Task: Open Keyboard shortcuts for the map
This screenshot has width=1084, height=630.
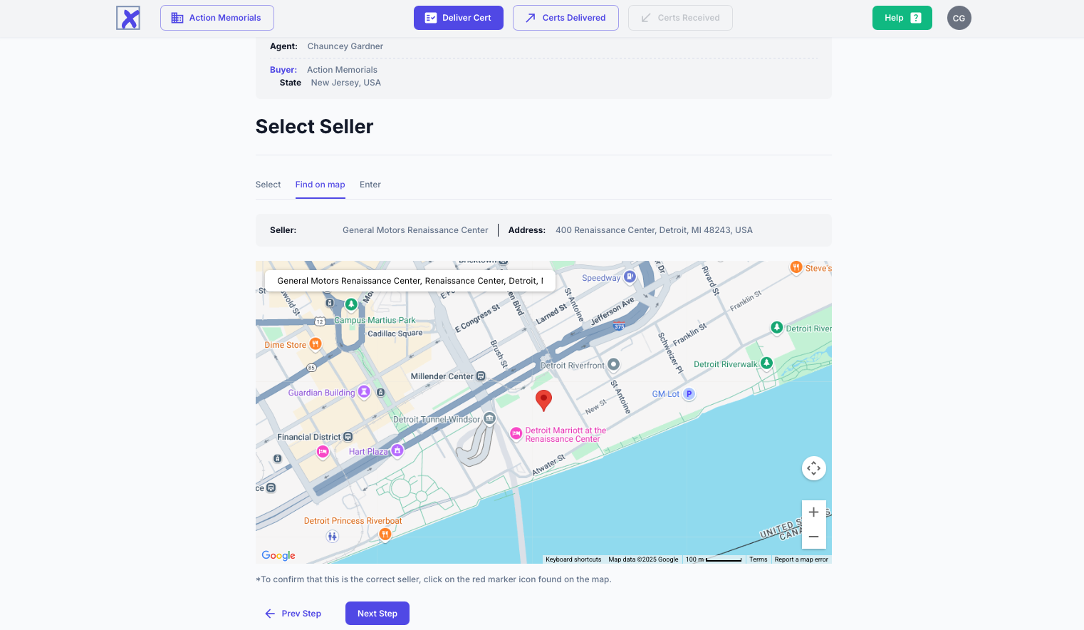Action: click(x=573, y=559)
